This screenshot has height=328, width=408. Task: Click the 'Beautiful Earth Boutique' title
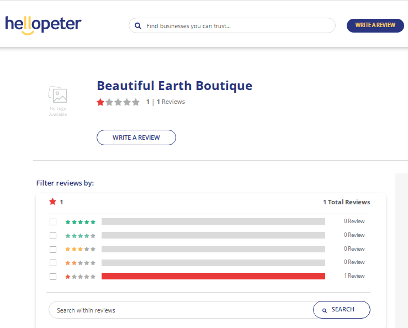click(174, 86)
